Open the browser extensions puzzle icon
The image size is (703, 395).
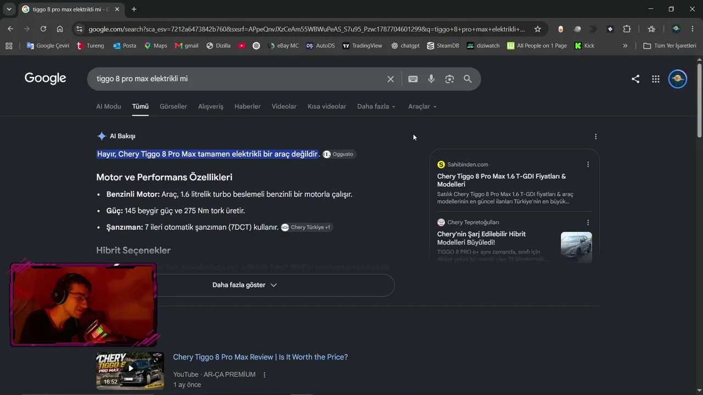click(627, 29)
